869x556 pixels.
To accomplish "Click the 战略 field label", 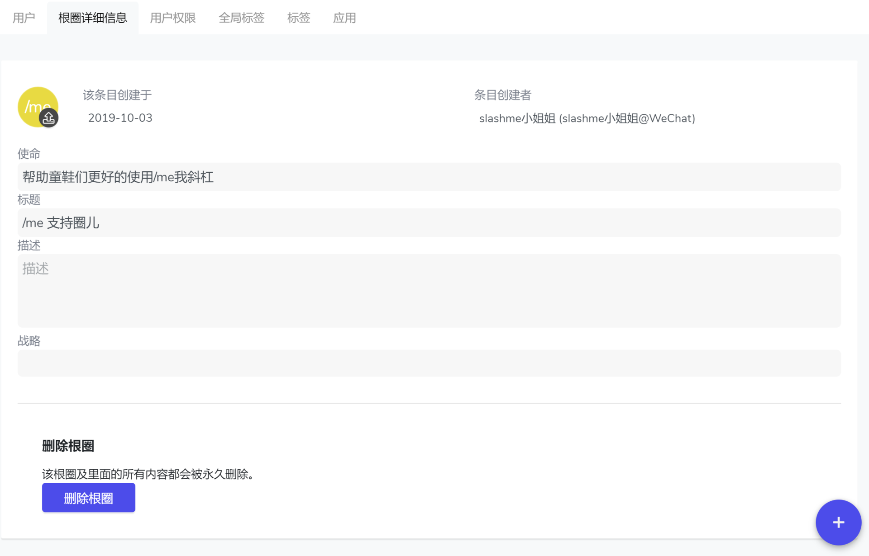I will [x=29, y=341].
